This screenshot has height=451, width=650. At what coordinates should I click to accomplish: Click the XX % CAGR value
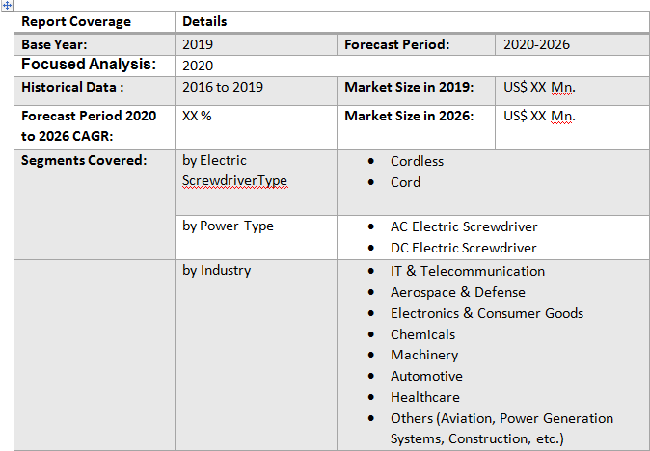coord(197,116)
